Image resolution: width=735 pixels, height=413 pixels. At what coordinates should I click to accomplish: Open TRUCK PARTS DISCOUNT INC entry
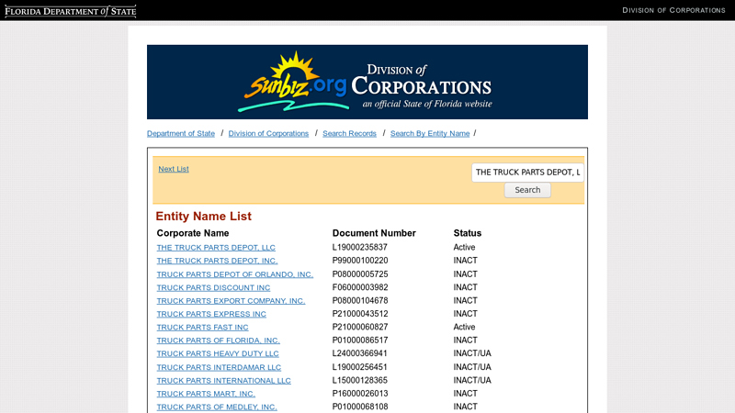point(213,287)
